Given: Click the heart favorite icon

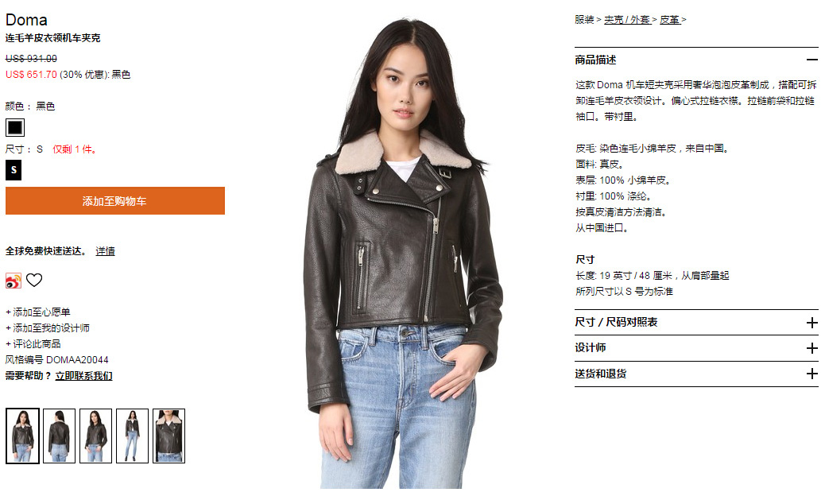Looking at the screenshot, I should (34, 281).
